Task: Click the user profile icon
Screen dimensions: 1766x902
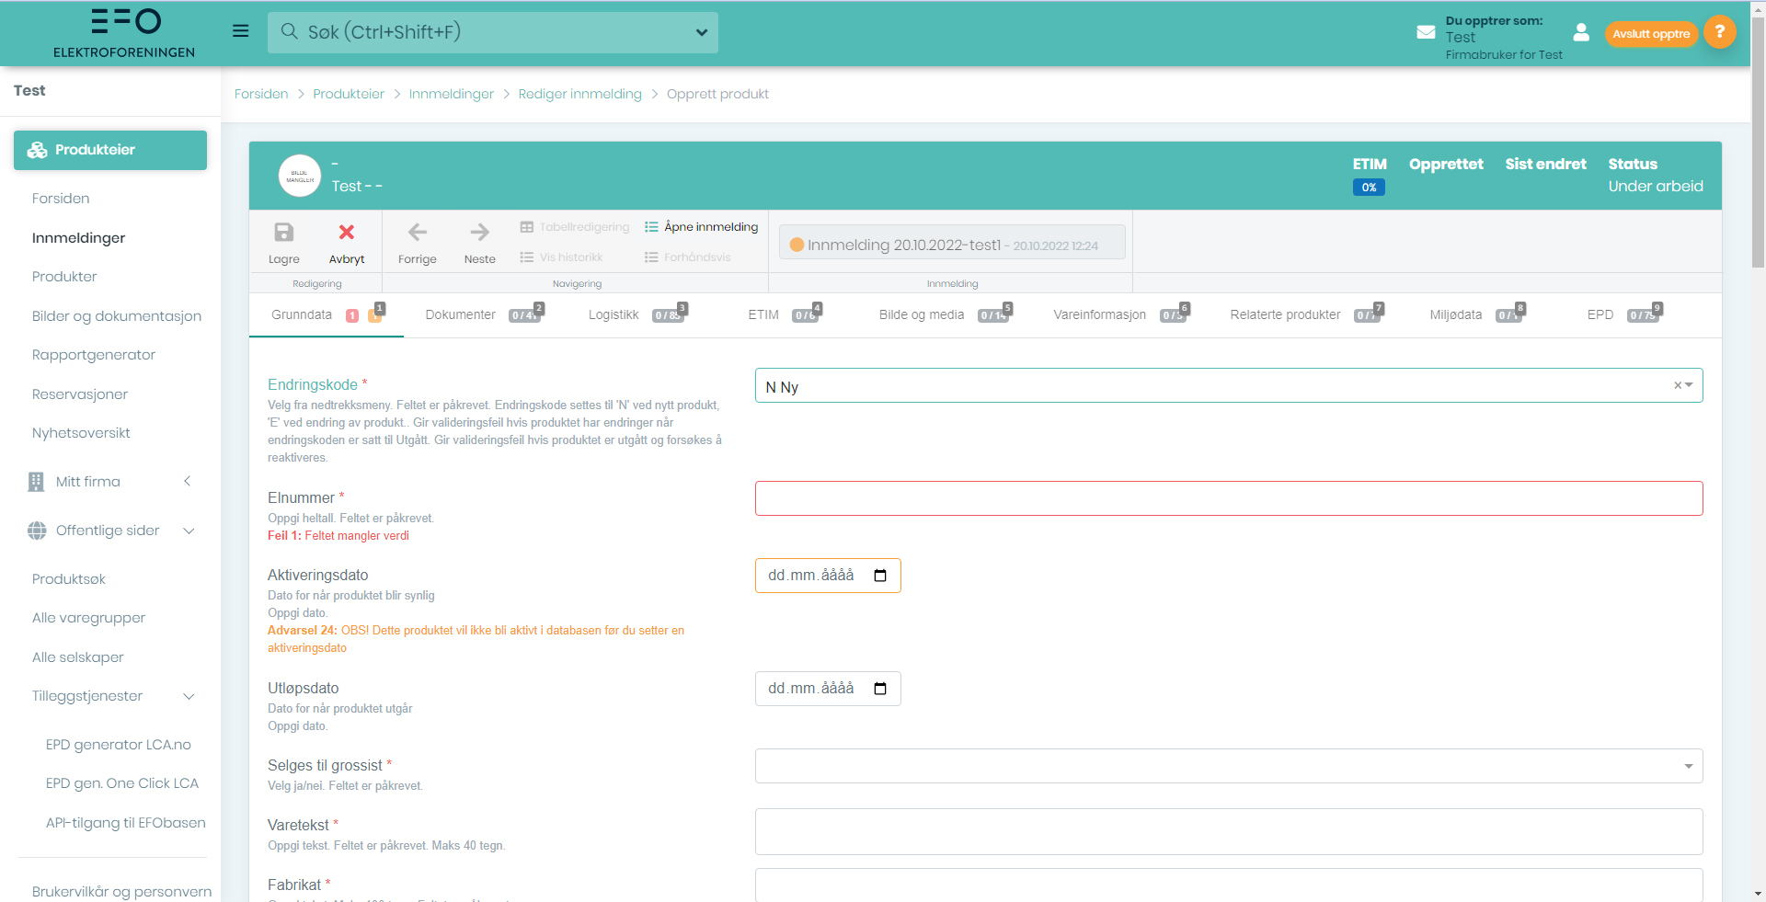Action: click(x=1581, y=33)
